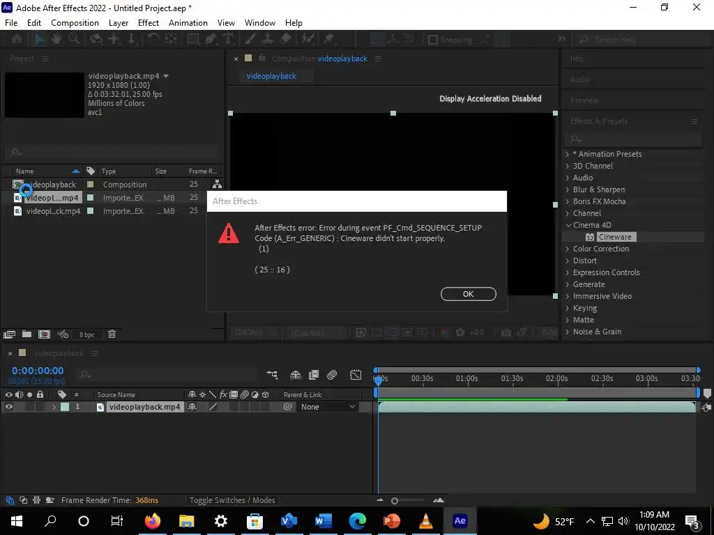The image size is (714, 535).
Task: Select videopl_ck.mp4 in the Project list
Action: pyautogui.click(x=53, y=211)
